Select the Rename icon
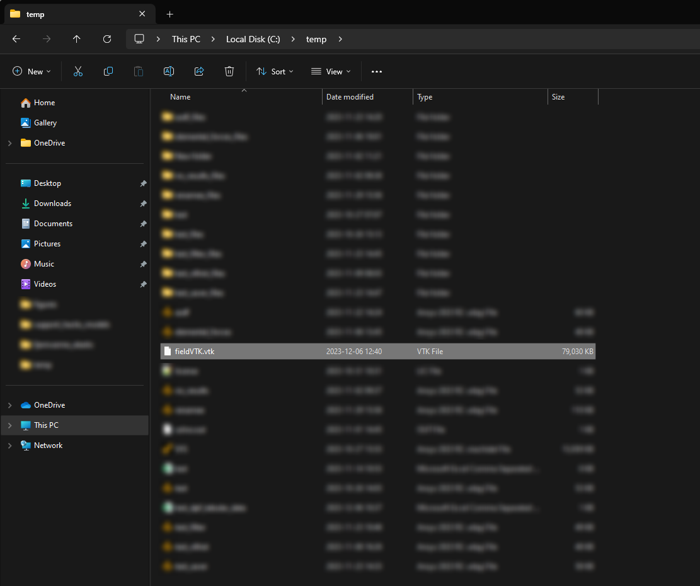The height and width of the screenshot is (586, 700). tap(169, 71)
